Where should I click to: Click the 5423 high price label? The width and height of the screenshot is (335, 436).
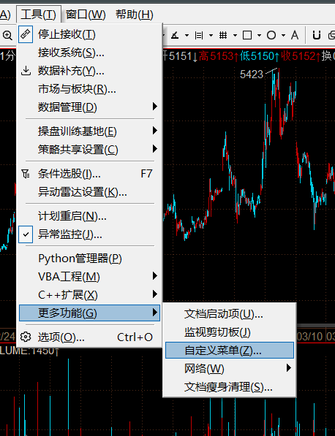pyautogui.click(x=252, y=74)
